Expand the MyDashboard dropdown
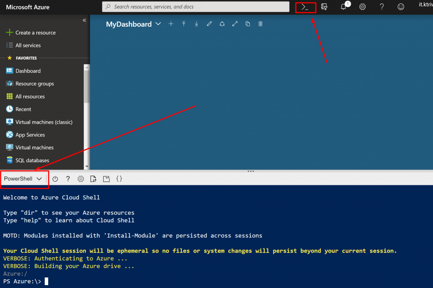 [158, 24]
